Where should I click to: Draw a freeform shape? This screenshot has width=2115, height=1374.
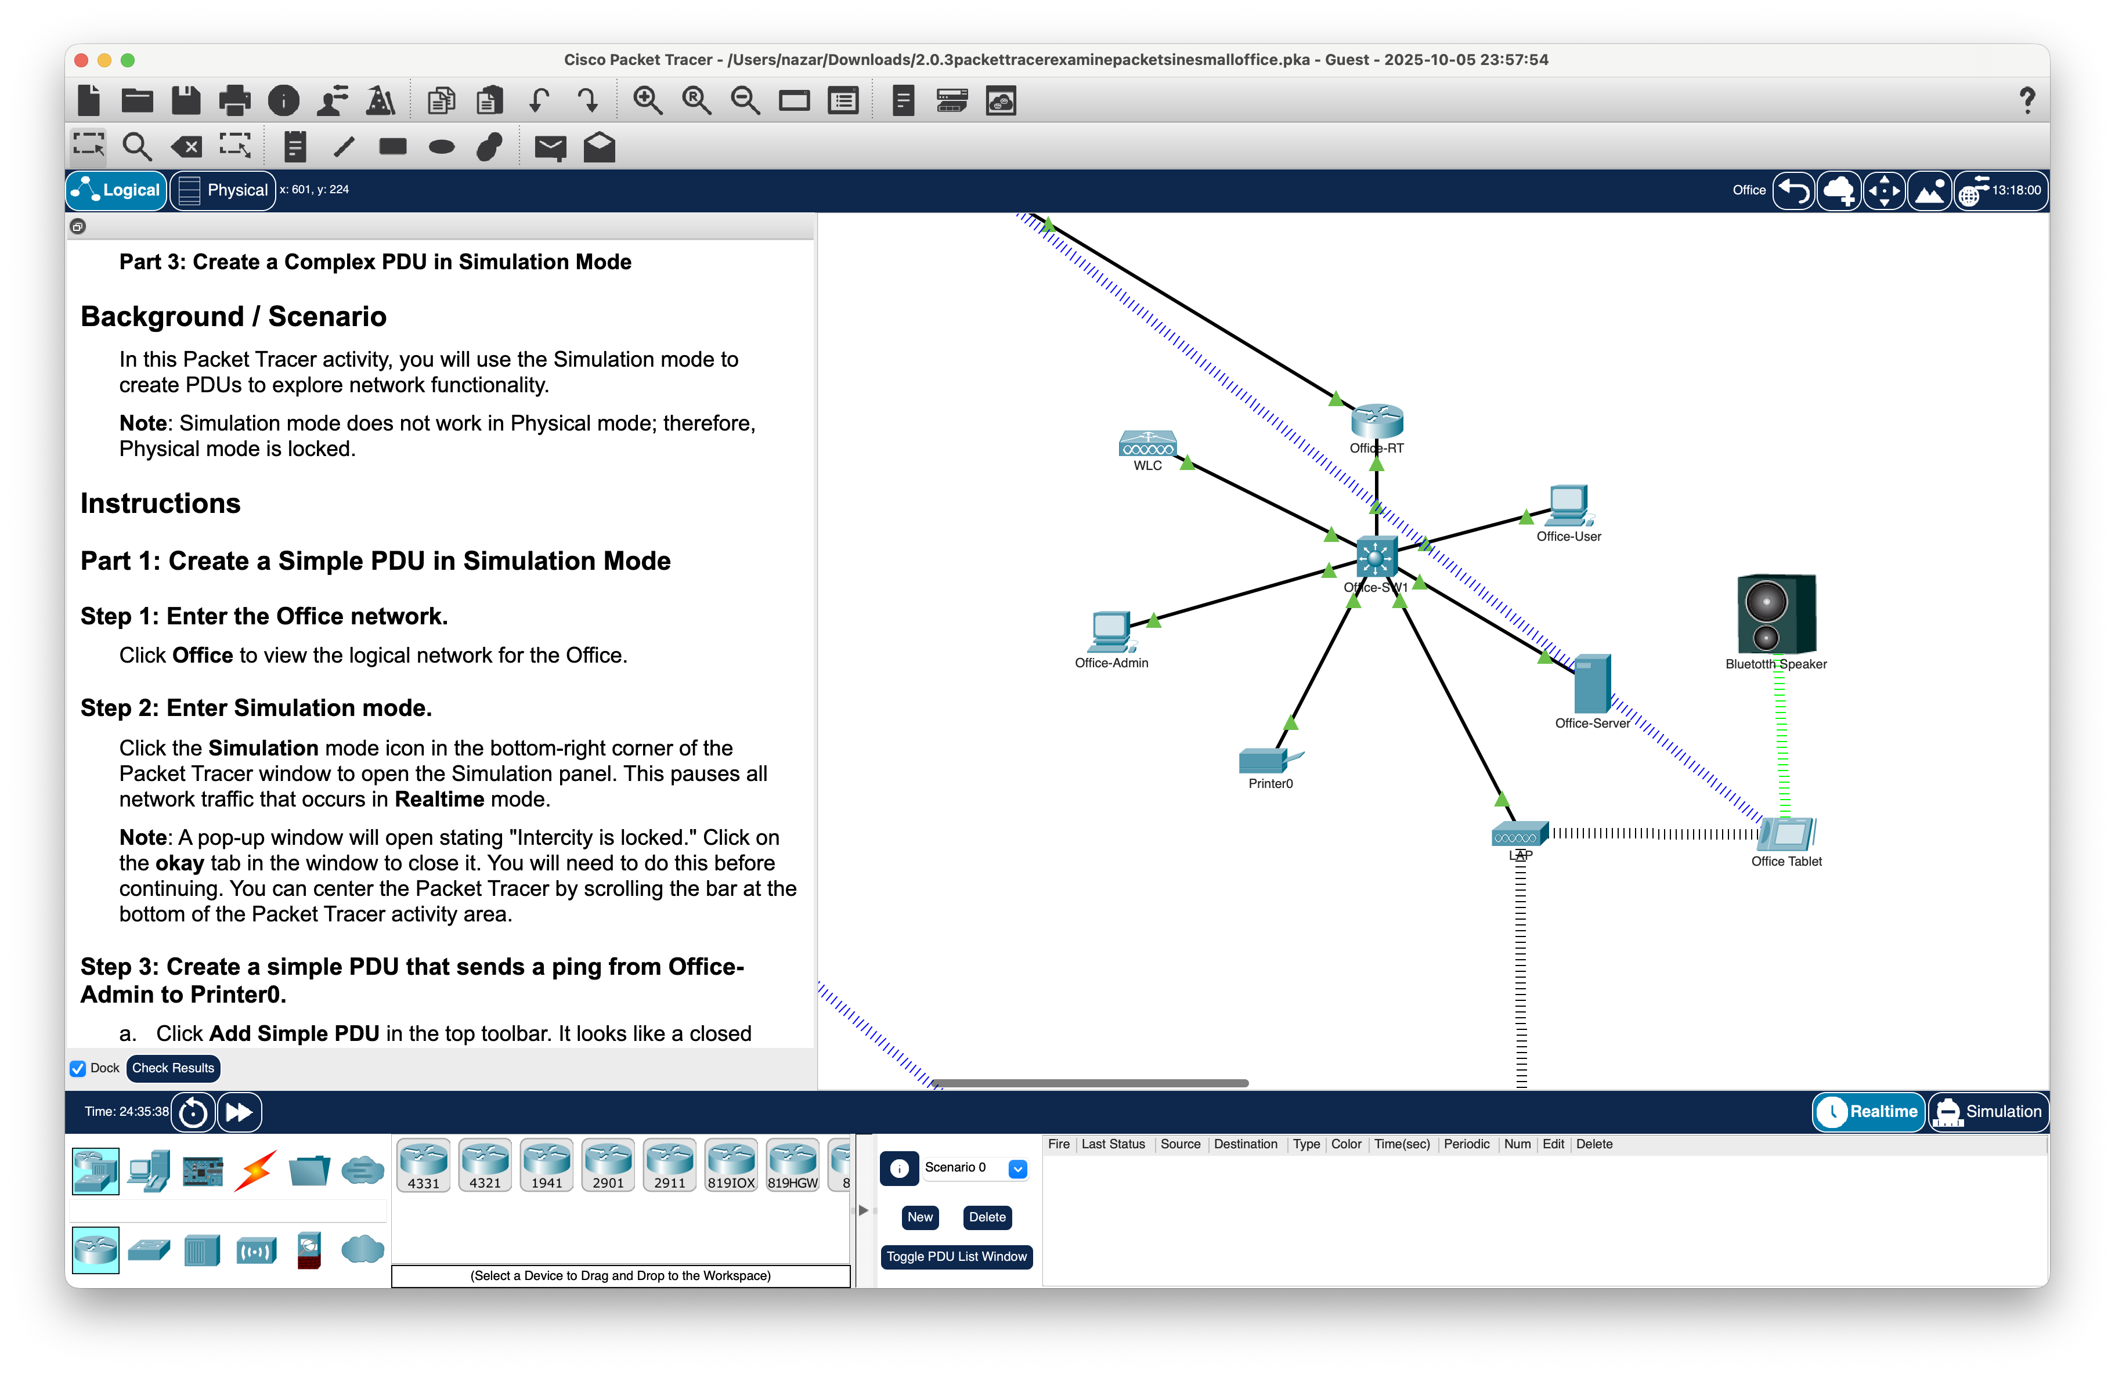pos(490,146)
